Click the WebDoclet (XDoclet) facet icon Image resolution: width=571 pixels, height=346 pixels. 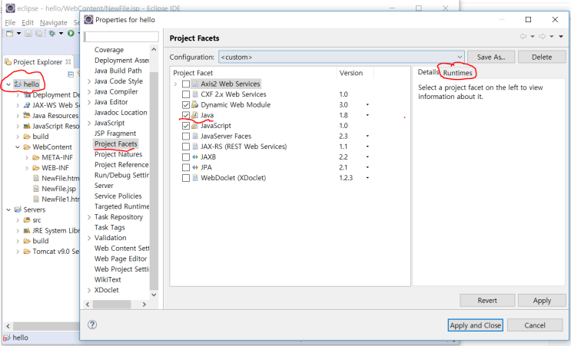click(195, 178)
